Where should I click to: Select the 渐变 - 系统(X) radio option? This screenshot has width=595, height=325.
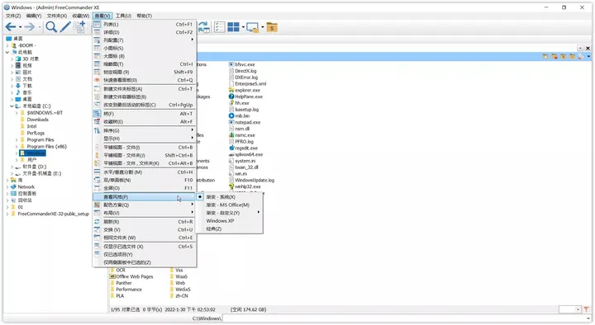point(221,197)
